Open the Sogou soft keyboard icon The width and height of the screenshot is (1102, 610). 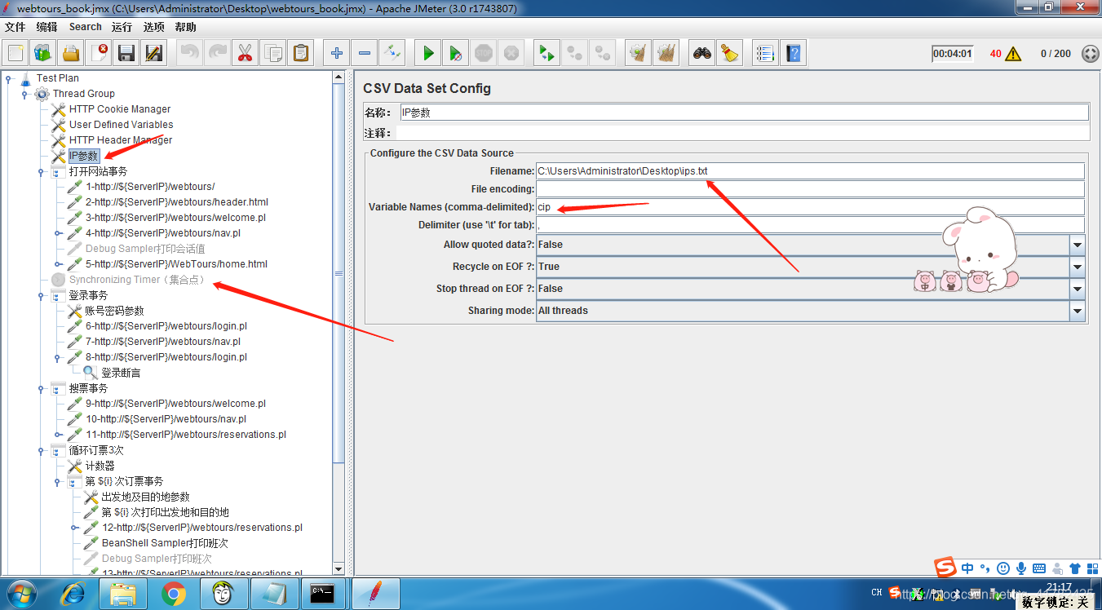pos(1038,568)
